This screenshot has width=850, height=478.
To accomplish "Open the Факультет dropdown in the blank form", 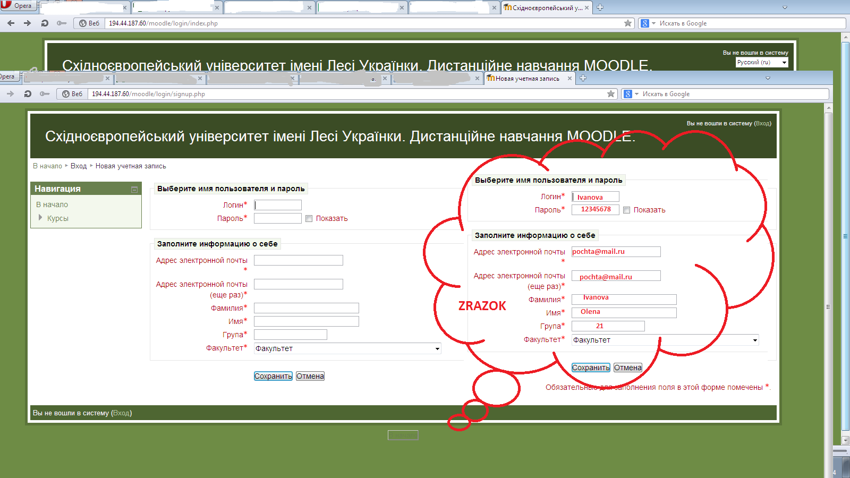I will point(347,348).
